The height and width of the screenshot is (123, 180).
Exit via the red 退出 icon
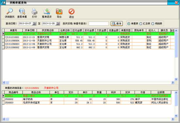pyautogui.click(x=71, y=13)
